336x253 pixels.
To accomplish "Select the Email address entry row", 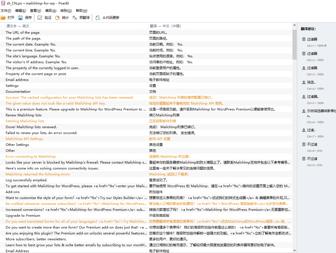I will (84, 80).
